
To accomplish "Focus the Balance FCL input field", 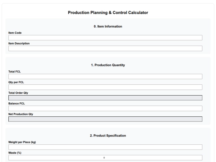I will (x=105, y=108).
